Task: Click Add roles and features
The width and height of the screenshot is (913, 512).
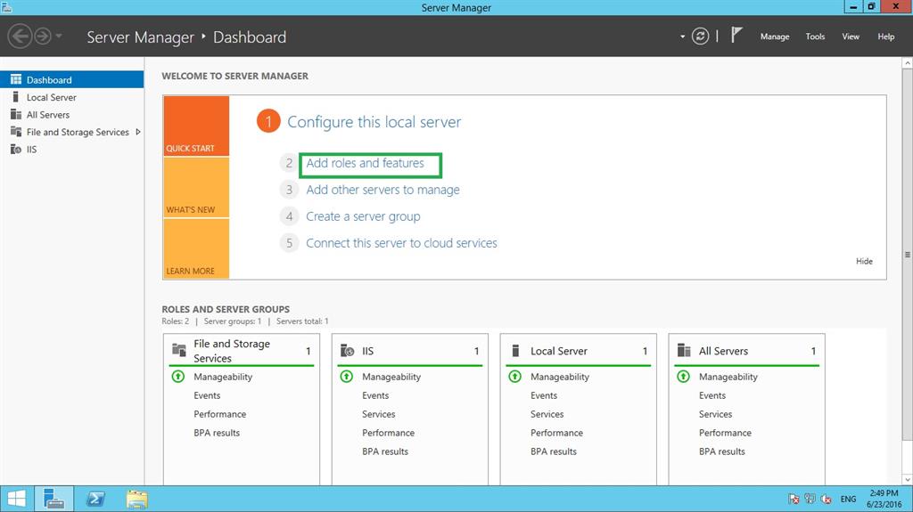Action: 365,164
